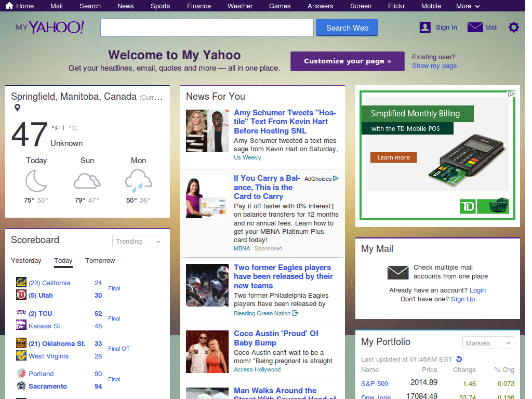Click the MBNA sponsor link
The width and height of the screenshot is (532, 399).
click(242, 248)
